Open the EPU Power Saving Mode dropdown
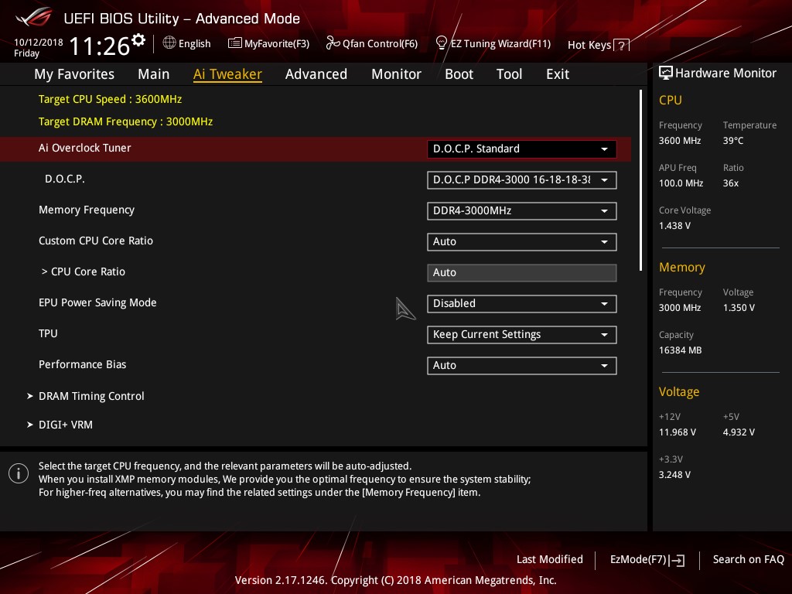The height and width of the screenshot is (594, 792). pyautogui.click(x=521, y=303)
